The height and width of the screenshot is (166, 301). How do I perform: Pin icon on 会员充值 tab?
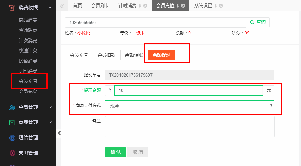point(178,6)
